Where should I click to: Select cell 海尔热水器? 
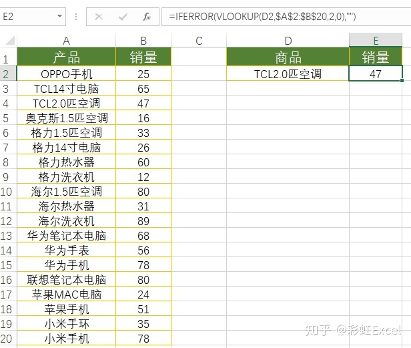point(66,206)
